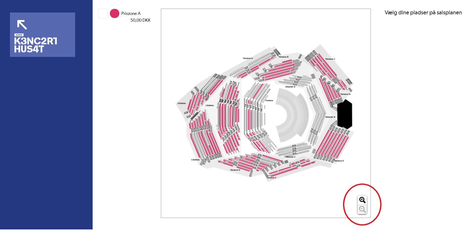Screen dimensions: 472x237
Task: Zoom out of the seating plan
Action: click(362, 209)
